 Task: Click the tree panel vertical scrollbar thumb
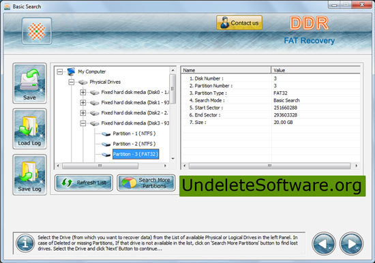tap(172, 89)
